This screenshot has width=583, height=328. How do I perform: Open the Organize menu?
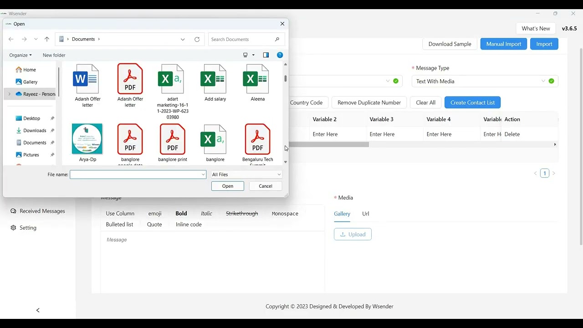coord(20,55)
